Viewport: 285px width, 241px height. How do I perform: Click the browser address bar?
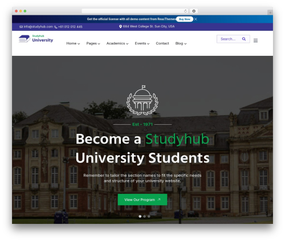pos(135,11)
